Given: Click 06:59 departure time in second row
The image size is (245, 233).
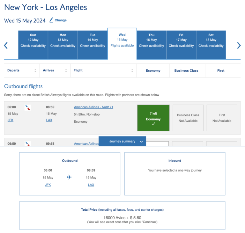Looking at the screenshot, I should pyautogui.click(x=11, y=144).
